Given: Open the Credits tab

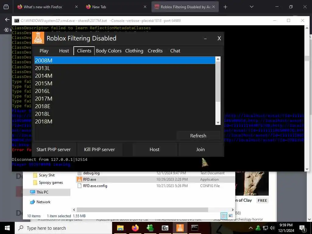Looking at the screenshot, I should coord(155,51).
